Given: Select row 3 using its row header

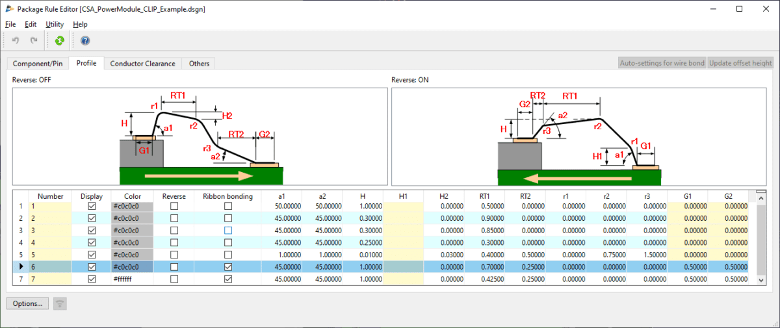Looking at the screenshot, I should (19, 231).
